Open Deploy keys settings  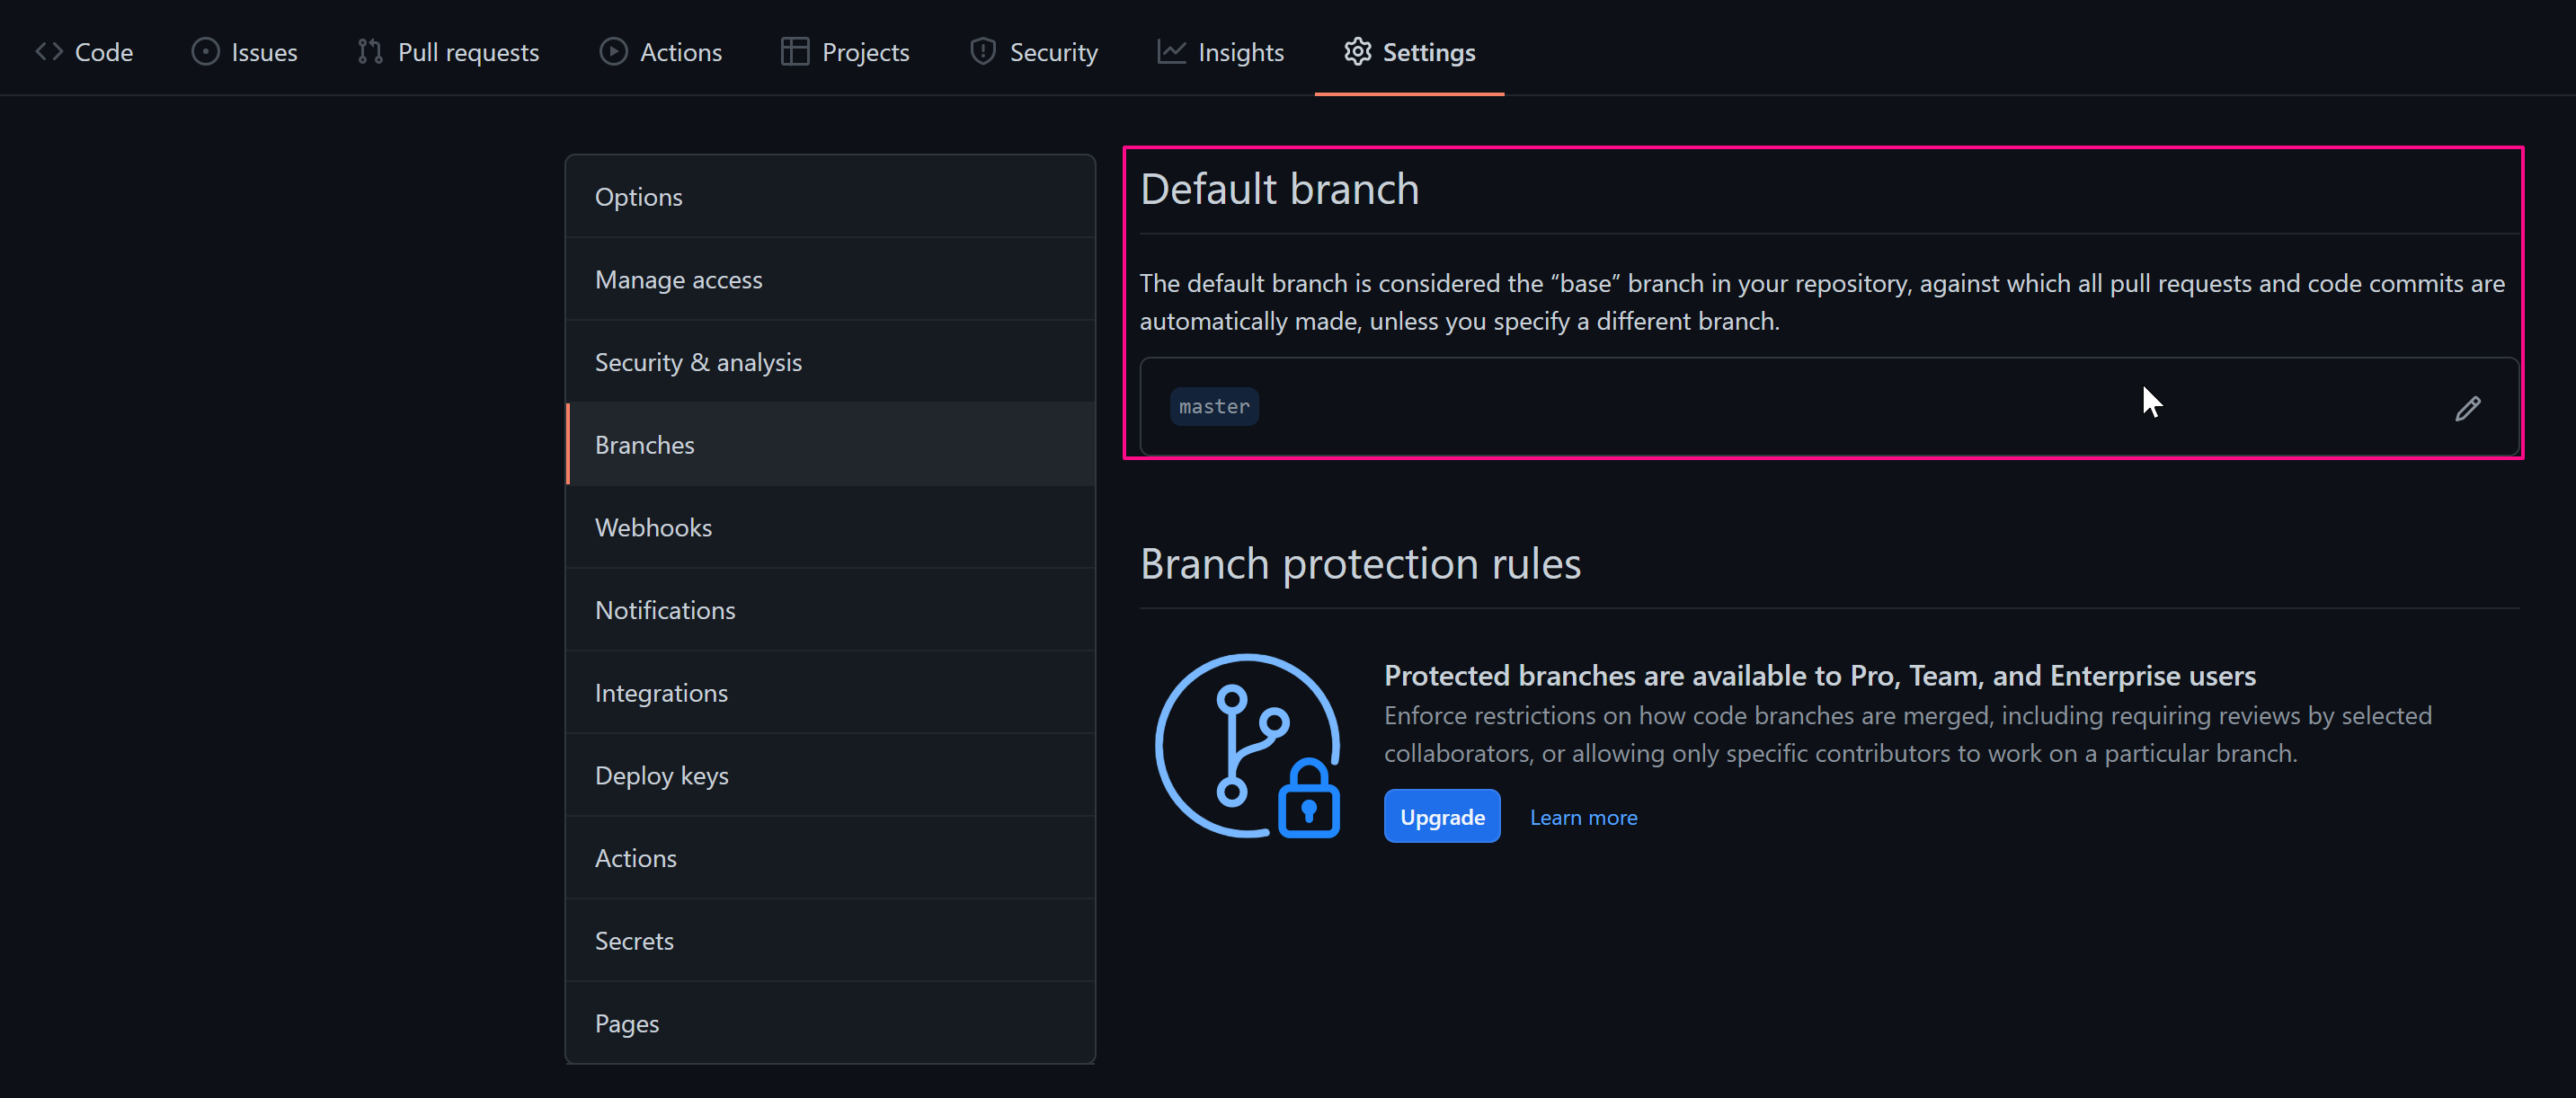(x=830, y=775)
